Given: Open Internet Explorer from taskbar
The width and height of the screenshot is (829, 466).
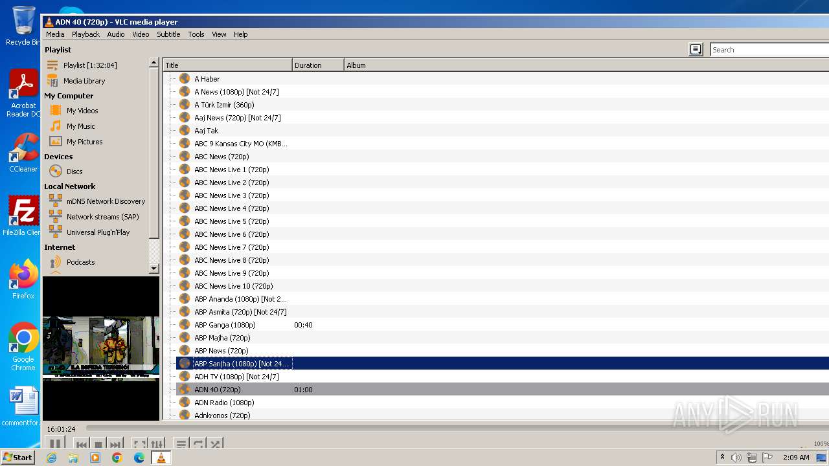Looking at the screenshot, I should (51, 458).
